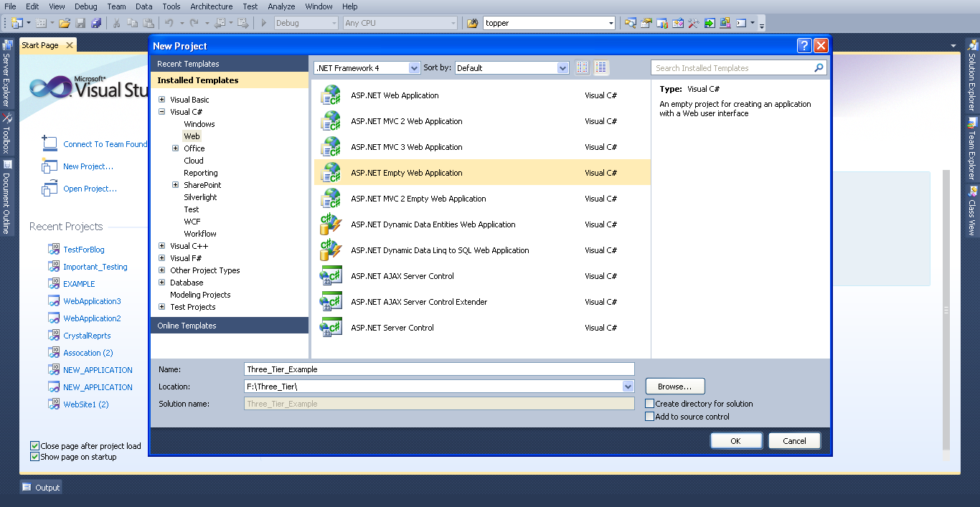Click the New Project toolbar icon
Viewport: 980px width, 507px height.
click(x=17, y=23)
